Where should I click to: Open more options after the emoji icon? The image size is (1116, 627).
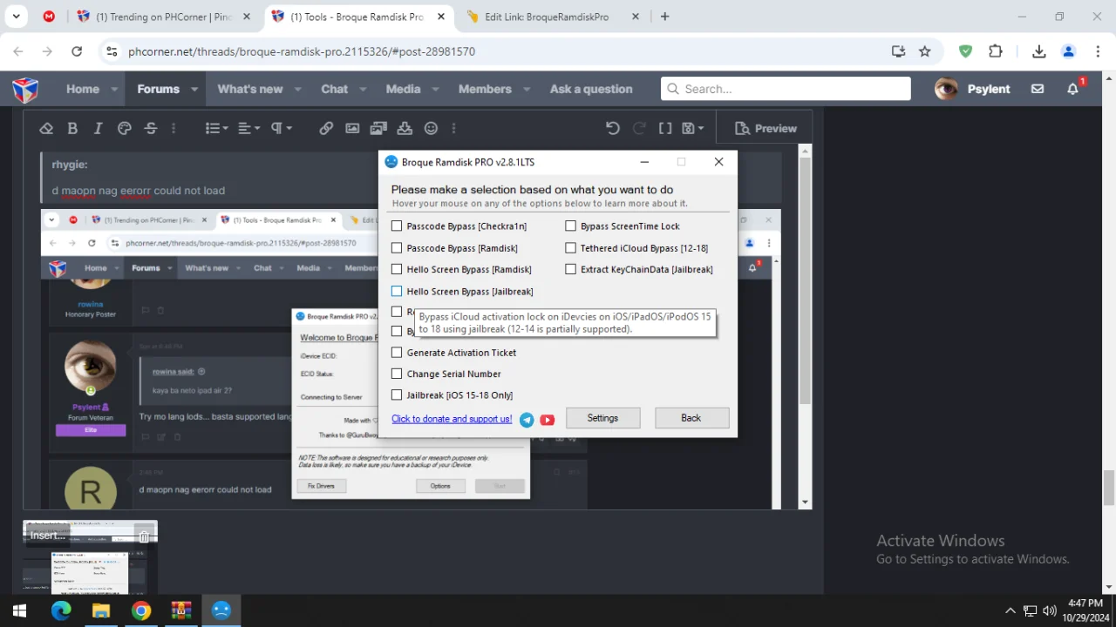(453, 128)
